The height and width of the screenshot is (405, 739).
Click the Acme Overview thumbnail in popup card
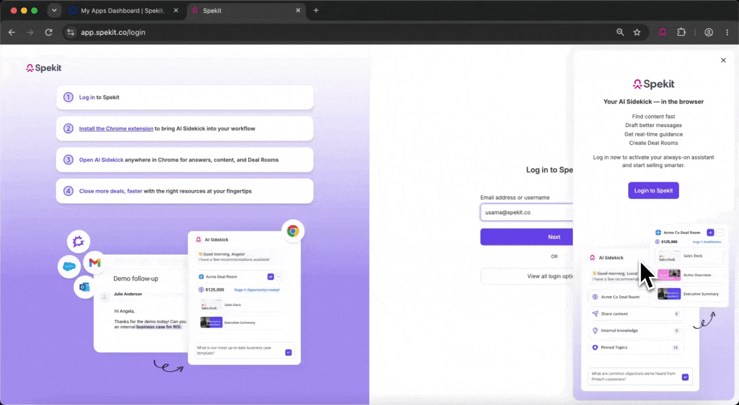coord(669,274)
